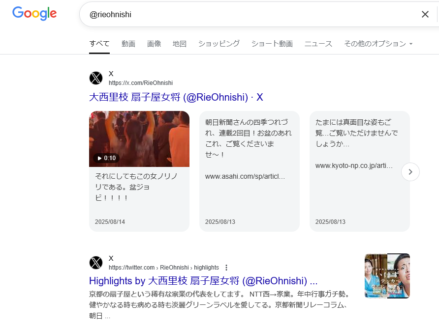The image size is (439, 327).
Task: Click inside the search text field
Action: point(246,15)
